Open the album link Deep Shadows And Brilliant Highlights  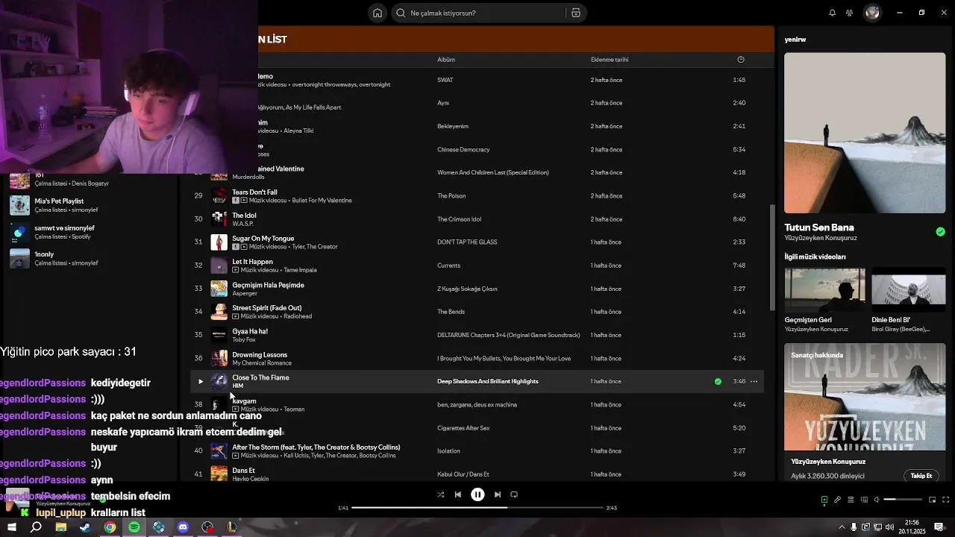[487, 381]
